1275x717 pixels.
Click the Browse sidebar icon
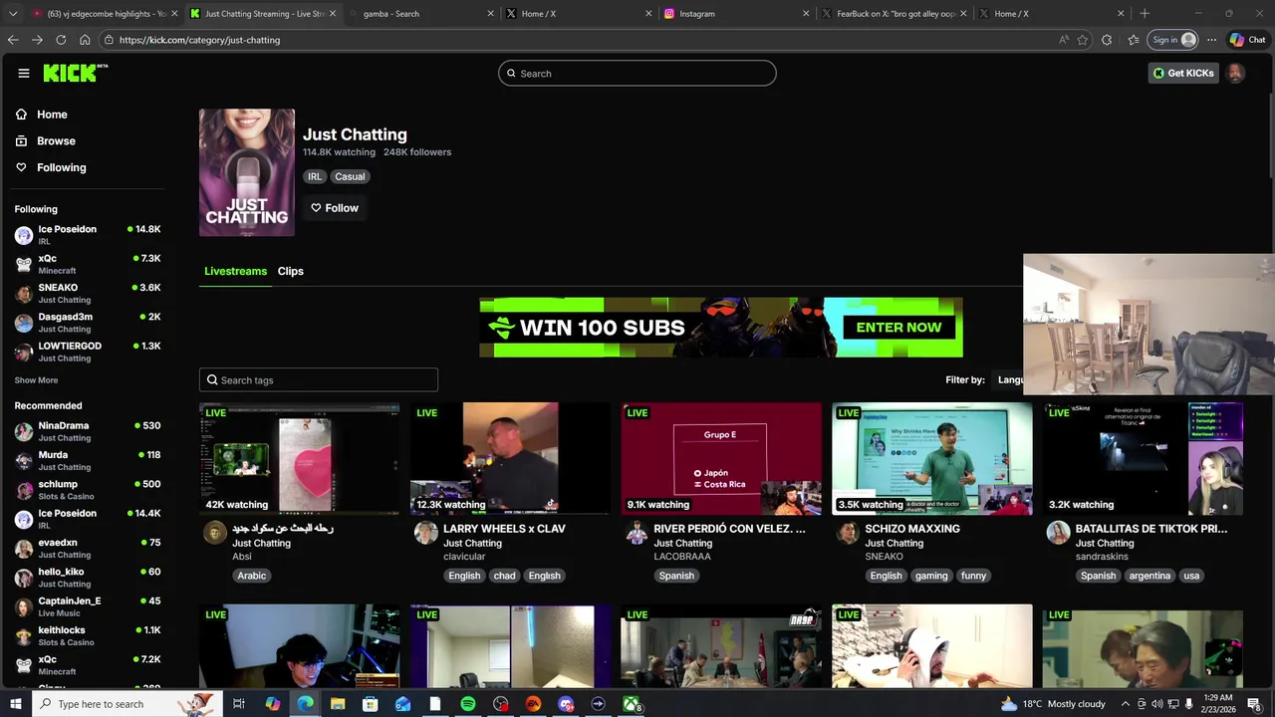coord(21,141)
